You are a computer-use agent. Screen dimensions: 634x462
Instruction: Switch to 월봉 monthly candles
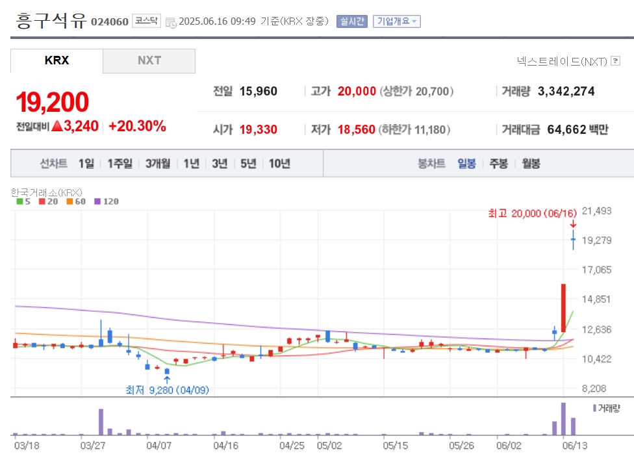point(531,164)
